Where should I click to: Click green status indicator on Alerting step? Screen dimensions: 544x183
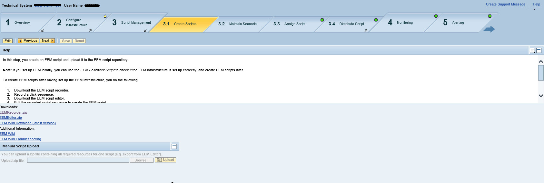[x=490, y=16]
